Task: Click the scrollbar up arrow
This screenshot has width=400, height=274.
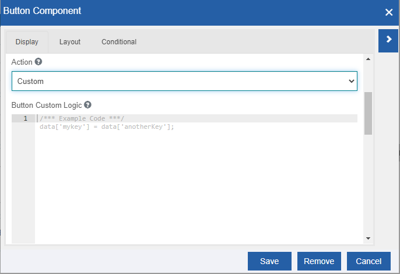Action: click(x=368, y=59)
